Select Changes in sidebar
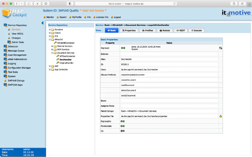 click(x=16, y=38)
